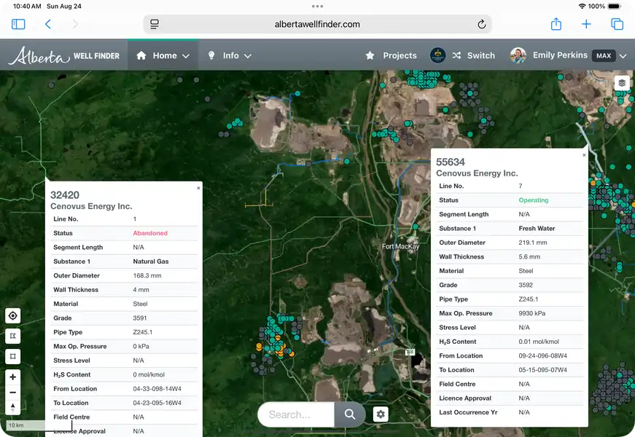635x437 pixels.
Task: Click the MAX plan badge
Action: pyautogui.click(x=604, y=56)
